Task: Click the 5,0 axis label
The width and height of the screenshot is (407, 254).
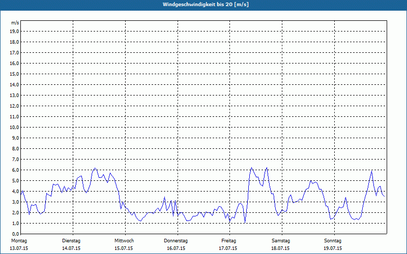Action: click(16, 181)
